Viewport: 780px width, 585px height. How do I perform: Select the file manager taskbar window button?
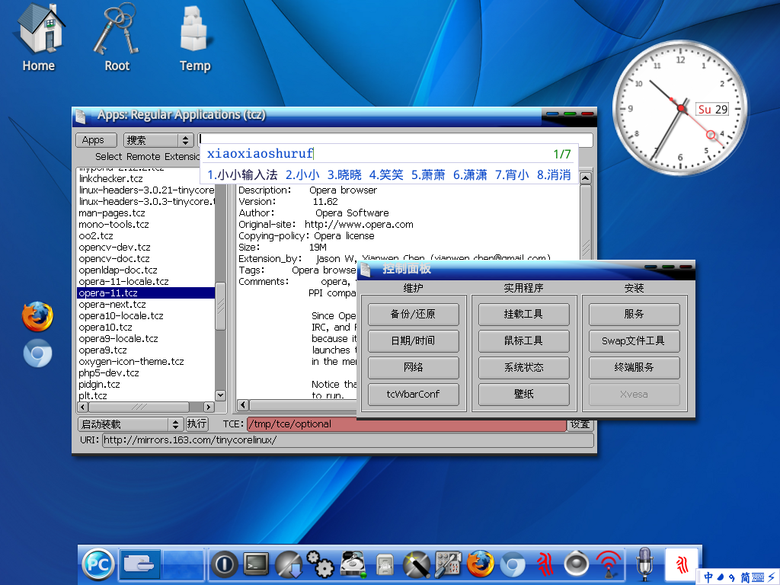(139, 564)
